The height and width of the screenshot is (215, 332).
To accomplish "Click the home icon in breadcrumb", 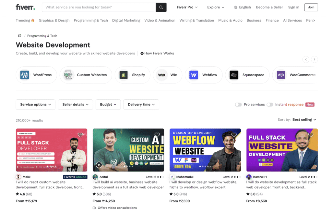I will coord(19,36).
